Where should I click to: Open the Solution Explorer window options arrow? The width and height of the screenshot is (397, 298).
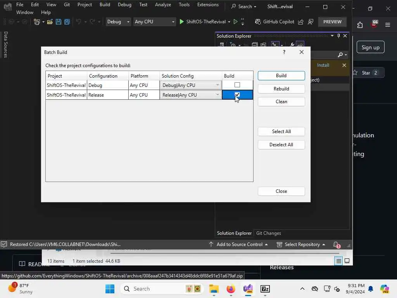click(332, 36)
